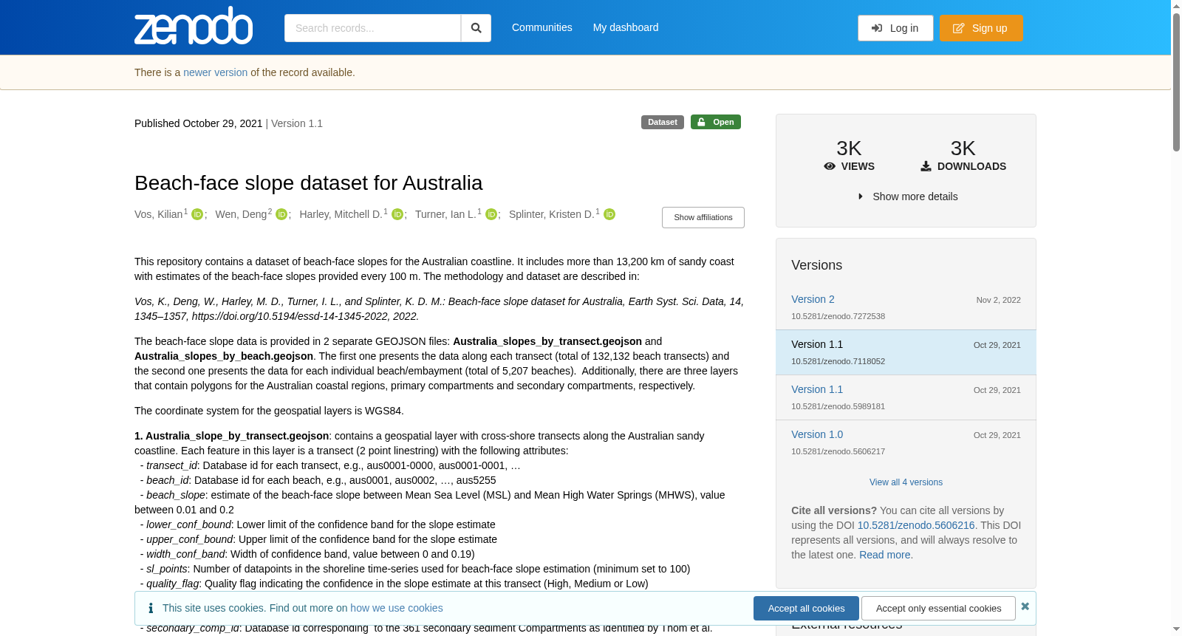Click author name Wen, Deng
1182x636 pixels.
tap(241, 214)
